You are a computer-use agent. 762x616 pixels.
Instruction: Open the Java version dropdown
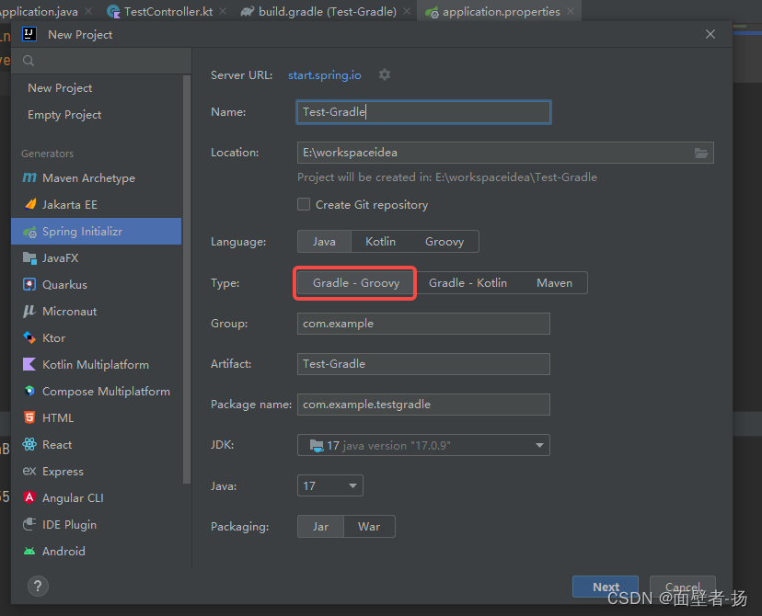(330, 485)
